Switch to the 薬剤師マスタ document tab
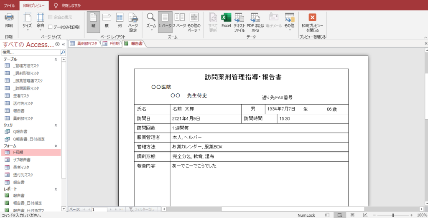Screen dimensions: 428x218 [x=84, y=43]
